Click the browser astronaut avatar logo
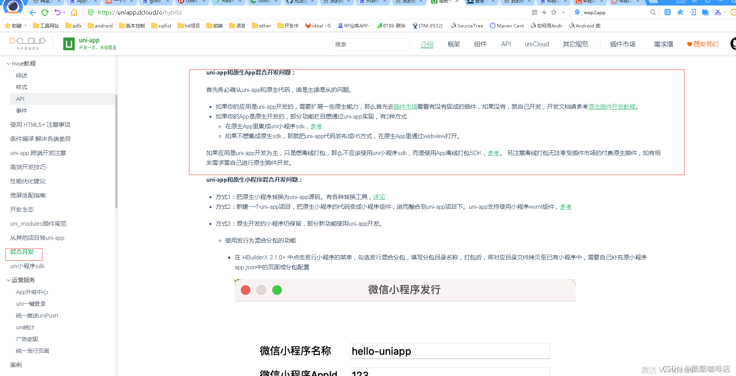736x376 pixels. [13, 7]
